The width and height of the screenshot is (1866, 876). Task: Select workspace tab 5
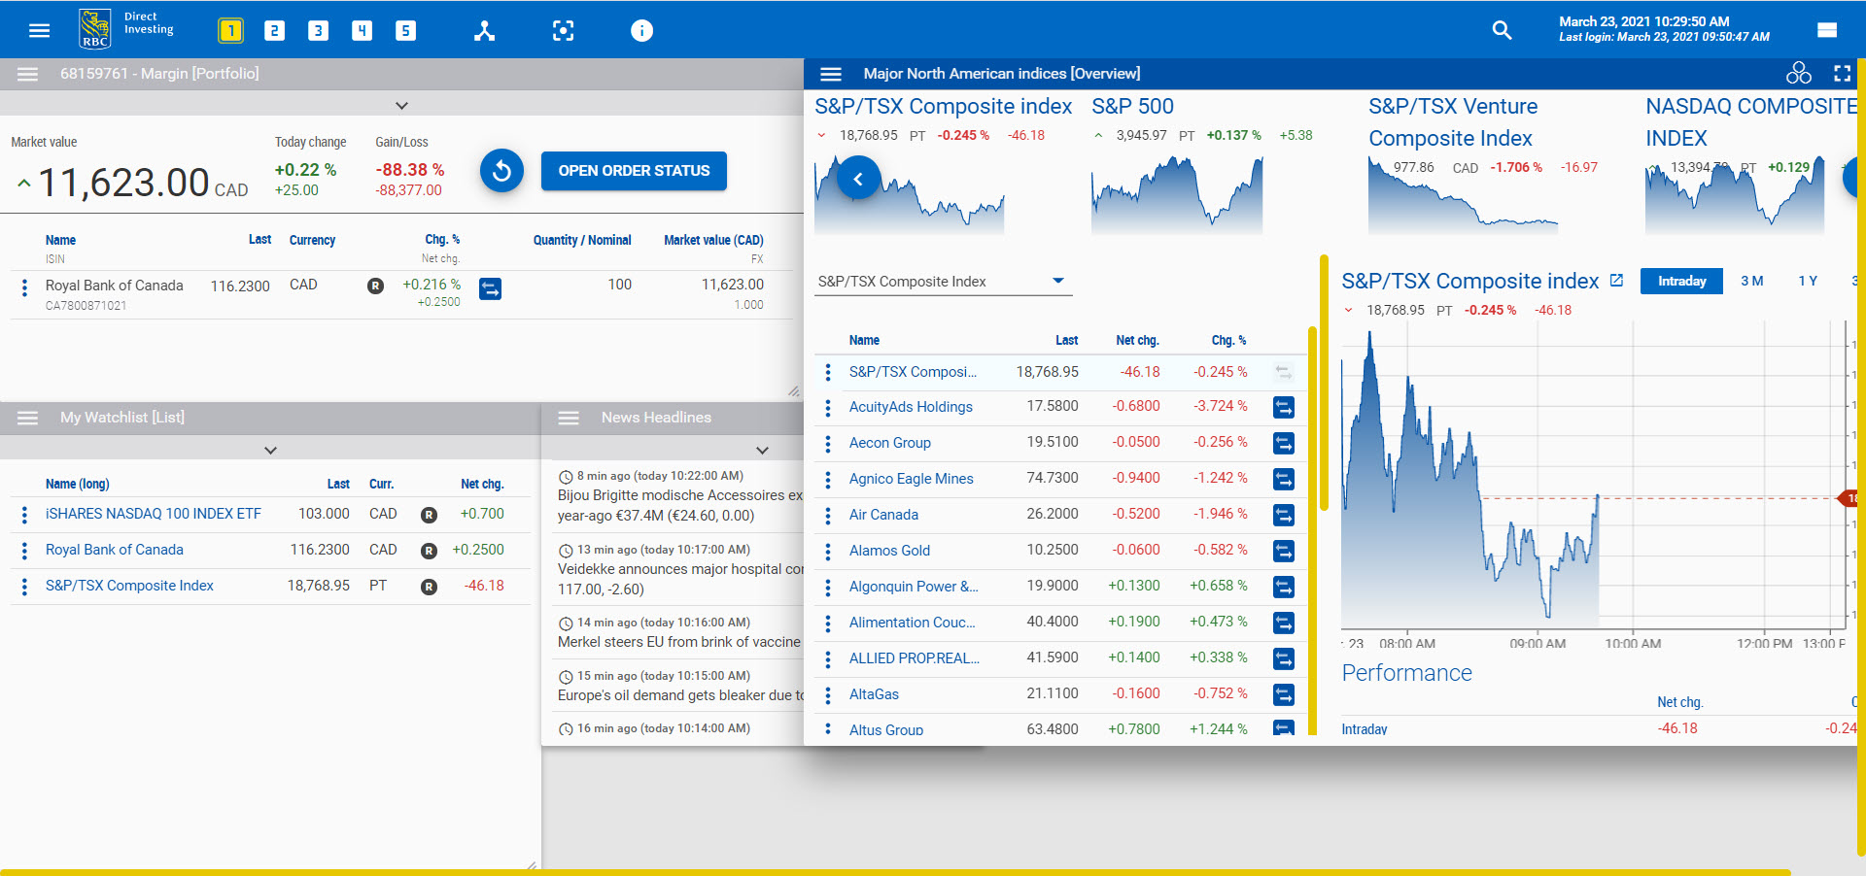405,30
